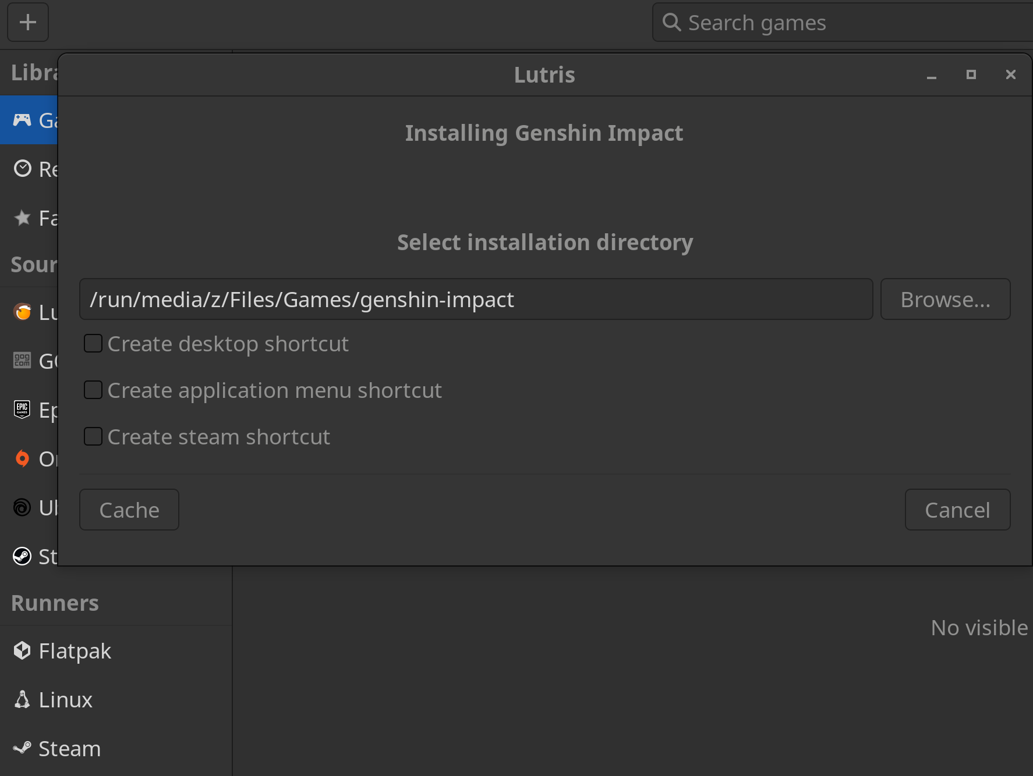Image resolution: width=1033 pixels, height=776 pixels.
Task: Select the Steam source icon
Action: pyautogui.click(x=22, y=556)
